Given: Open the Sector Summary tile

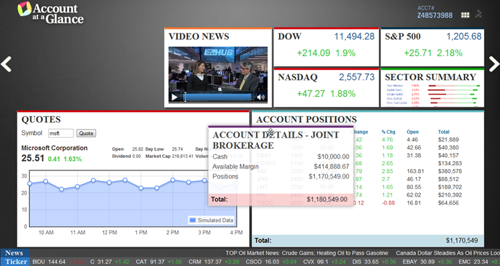Looking at the screenshot, I should coord(432,88).
